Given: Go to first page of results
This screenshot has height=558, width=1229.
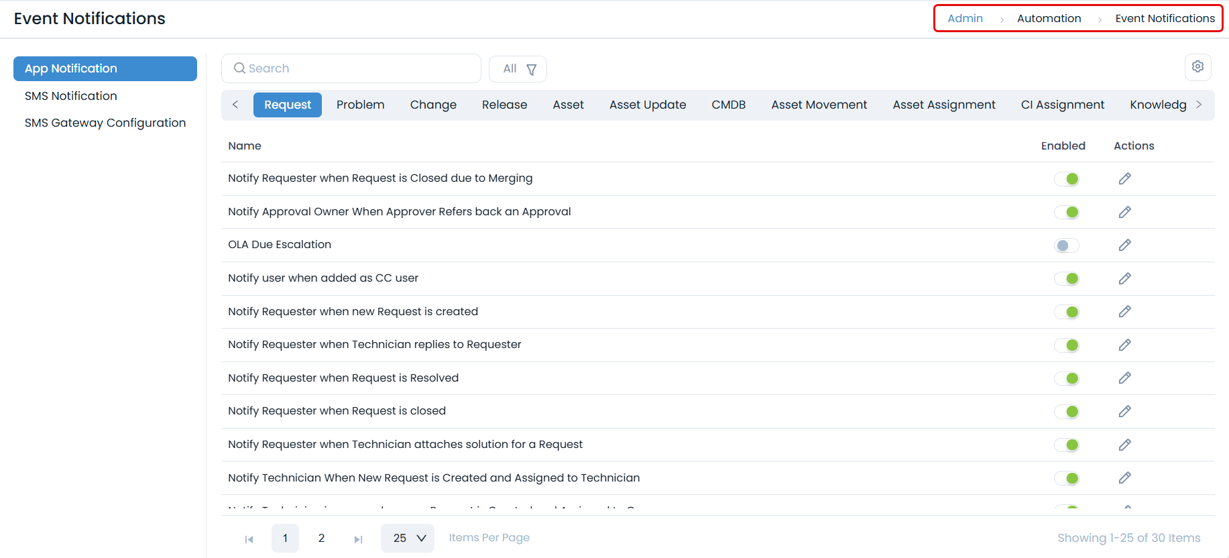Looking at the screenshot, I should point(249,539).
